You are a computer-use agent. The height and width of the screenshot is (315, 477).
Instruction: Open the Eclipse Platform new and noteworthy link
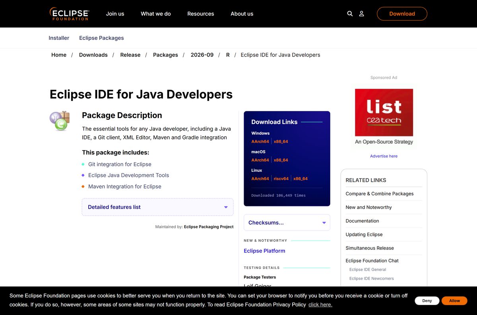pyautogui.click(x=264, y=251)
